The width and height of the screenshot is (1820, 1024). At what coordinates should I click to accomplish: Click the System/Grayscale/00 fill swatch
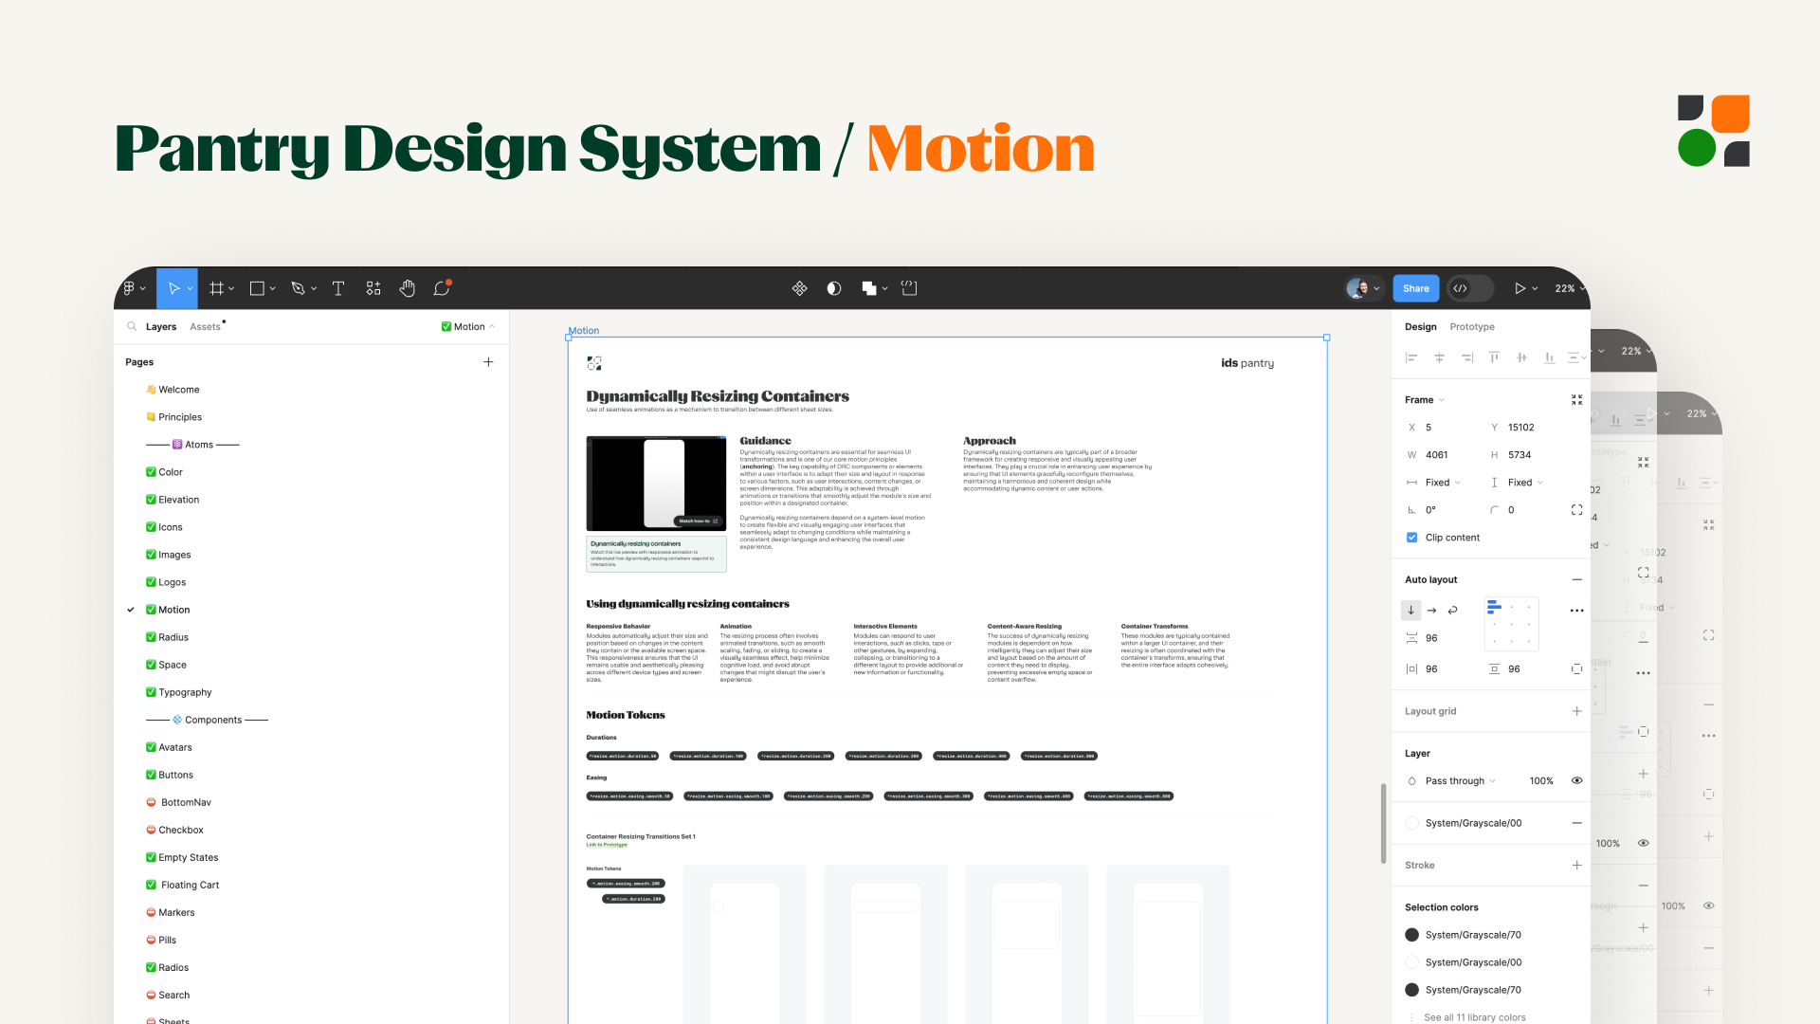tap(1411, 823)
